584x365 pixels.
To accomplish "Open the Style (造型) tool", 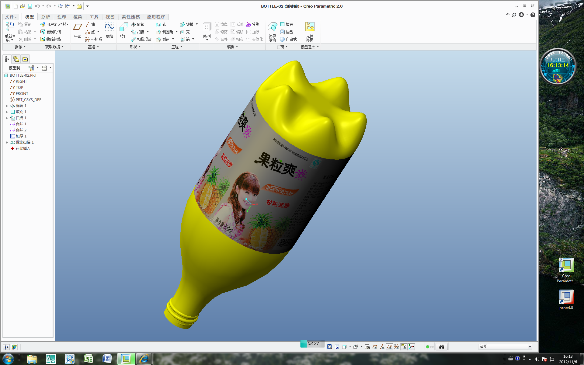I will [287, 32].
